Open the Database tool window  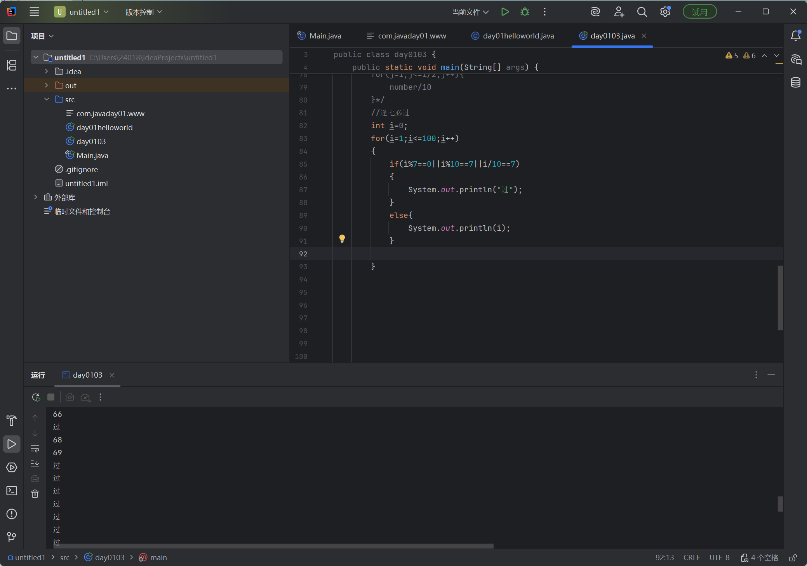pos(795,82)
